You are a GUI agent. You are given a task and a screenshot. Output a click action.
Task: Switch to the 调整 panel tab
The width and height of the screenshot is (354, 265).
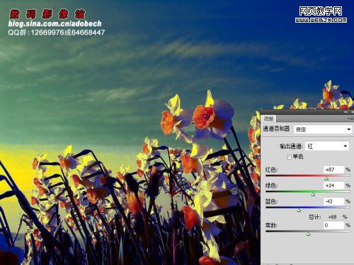pos(268,119)
